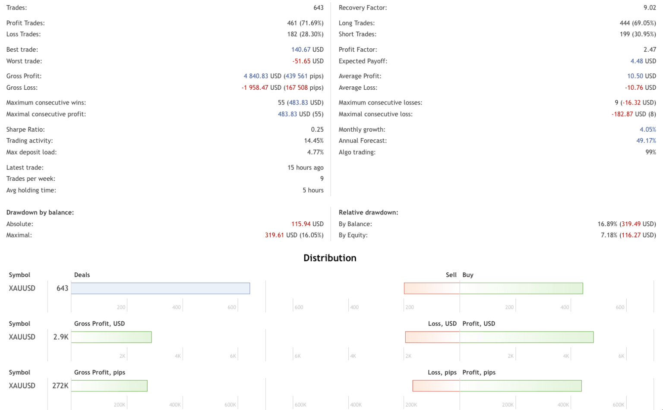Click the Drawdown by balance label
This screenshot has width=663, height=410.
(40, 212)
